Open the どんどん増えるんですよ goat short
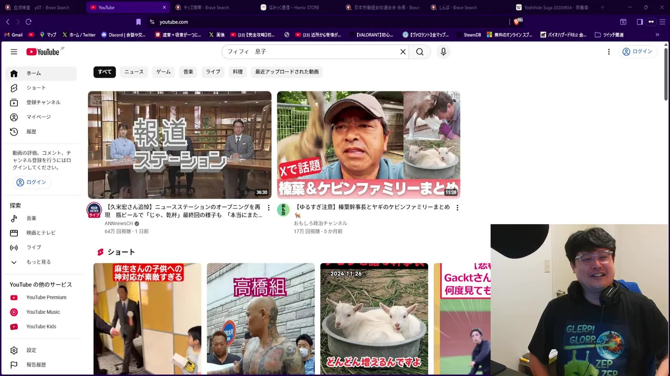This screenshot has width=670, height=376. pos(374,319)
